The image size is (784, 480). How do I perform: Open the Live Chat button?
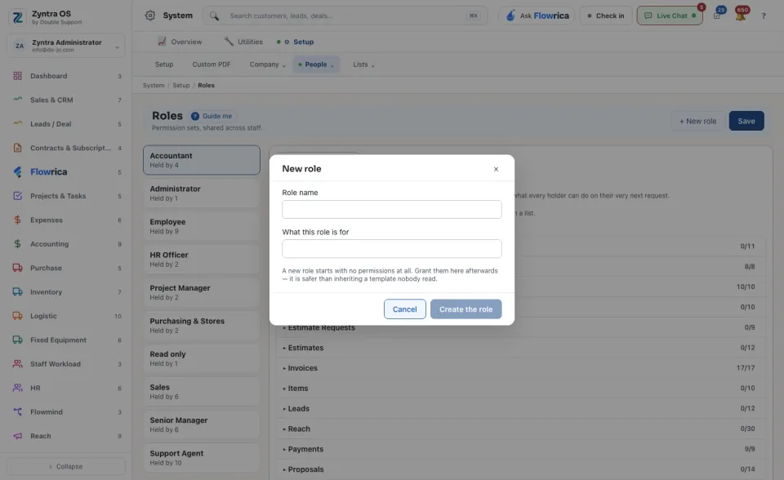[x=670, y=16]
